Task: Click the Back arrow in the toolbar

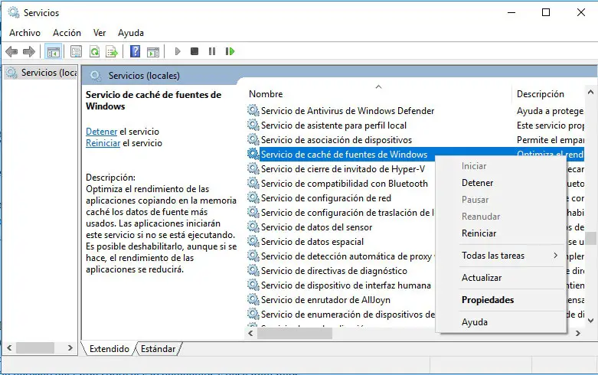Action: [x=11, y=52]
